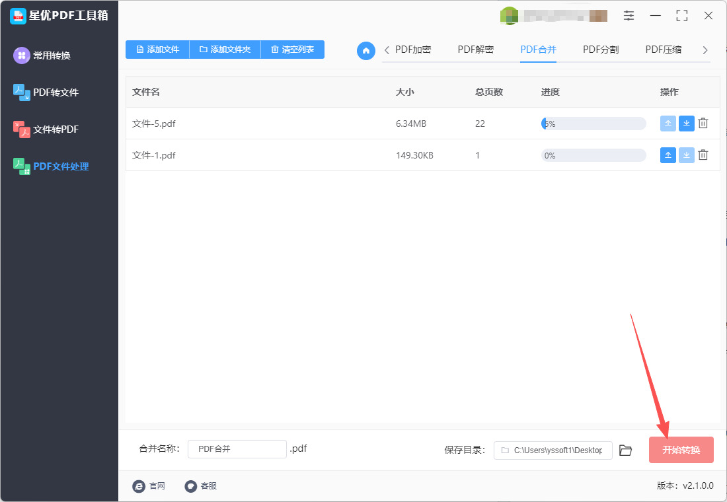Viewport: 727px width, 502px height.
Task: Click the user avatar in title bar
Action: [509, 16]
